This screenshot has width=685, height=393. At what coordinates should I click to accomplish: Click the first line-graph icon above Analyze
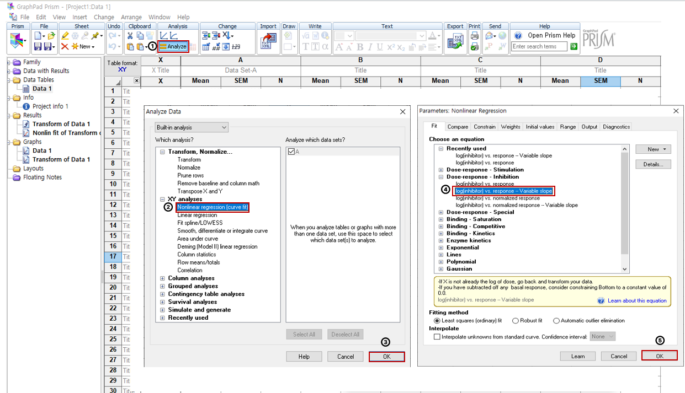[x=163, y=36]
